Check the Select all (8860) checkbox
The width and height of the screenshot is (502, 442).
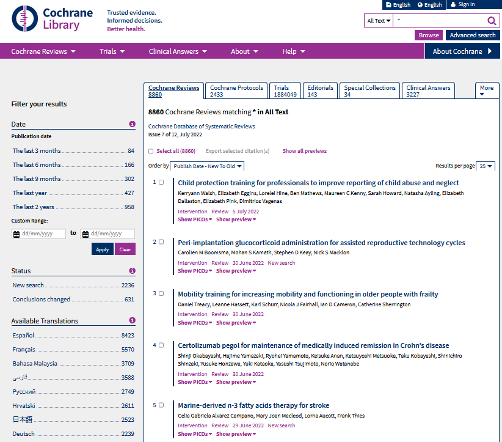coord(151,151)
